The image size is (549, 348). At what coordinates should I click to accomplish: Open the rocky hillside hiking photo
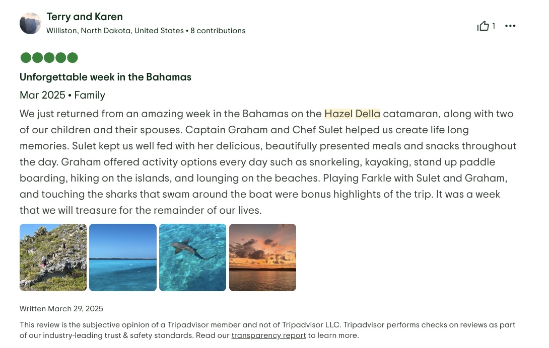coord(53,257)
